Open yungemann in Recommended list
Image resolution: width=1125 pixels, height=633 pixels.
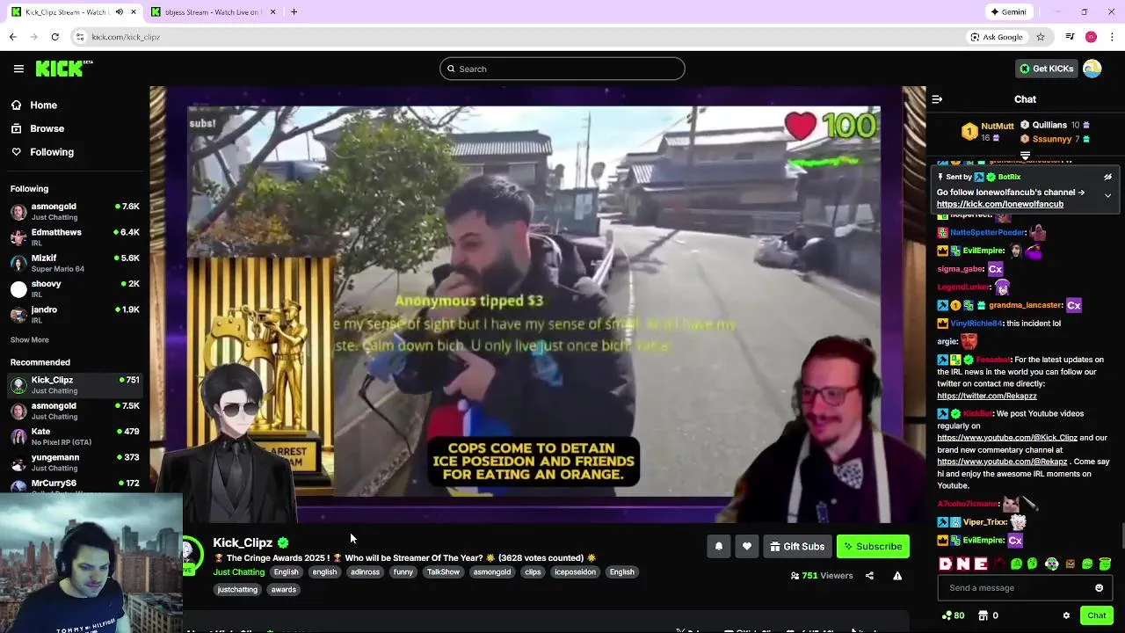click(75, 462)
